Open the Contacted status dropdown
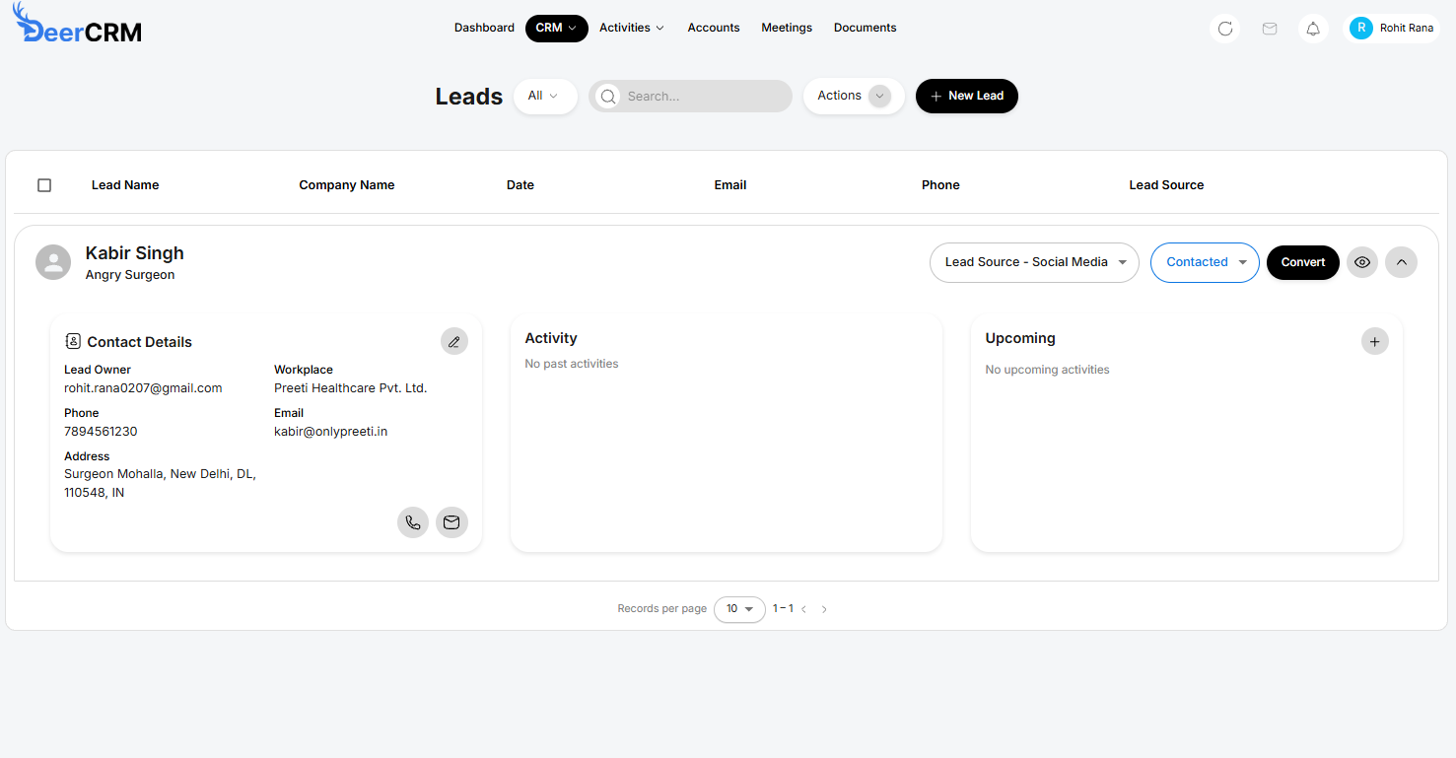This screenshot has height=758, width=1456. 1204,262
